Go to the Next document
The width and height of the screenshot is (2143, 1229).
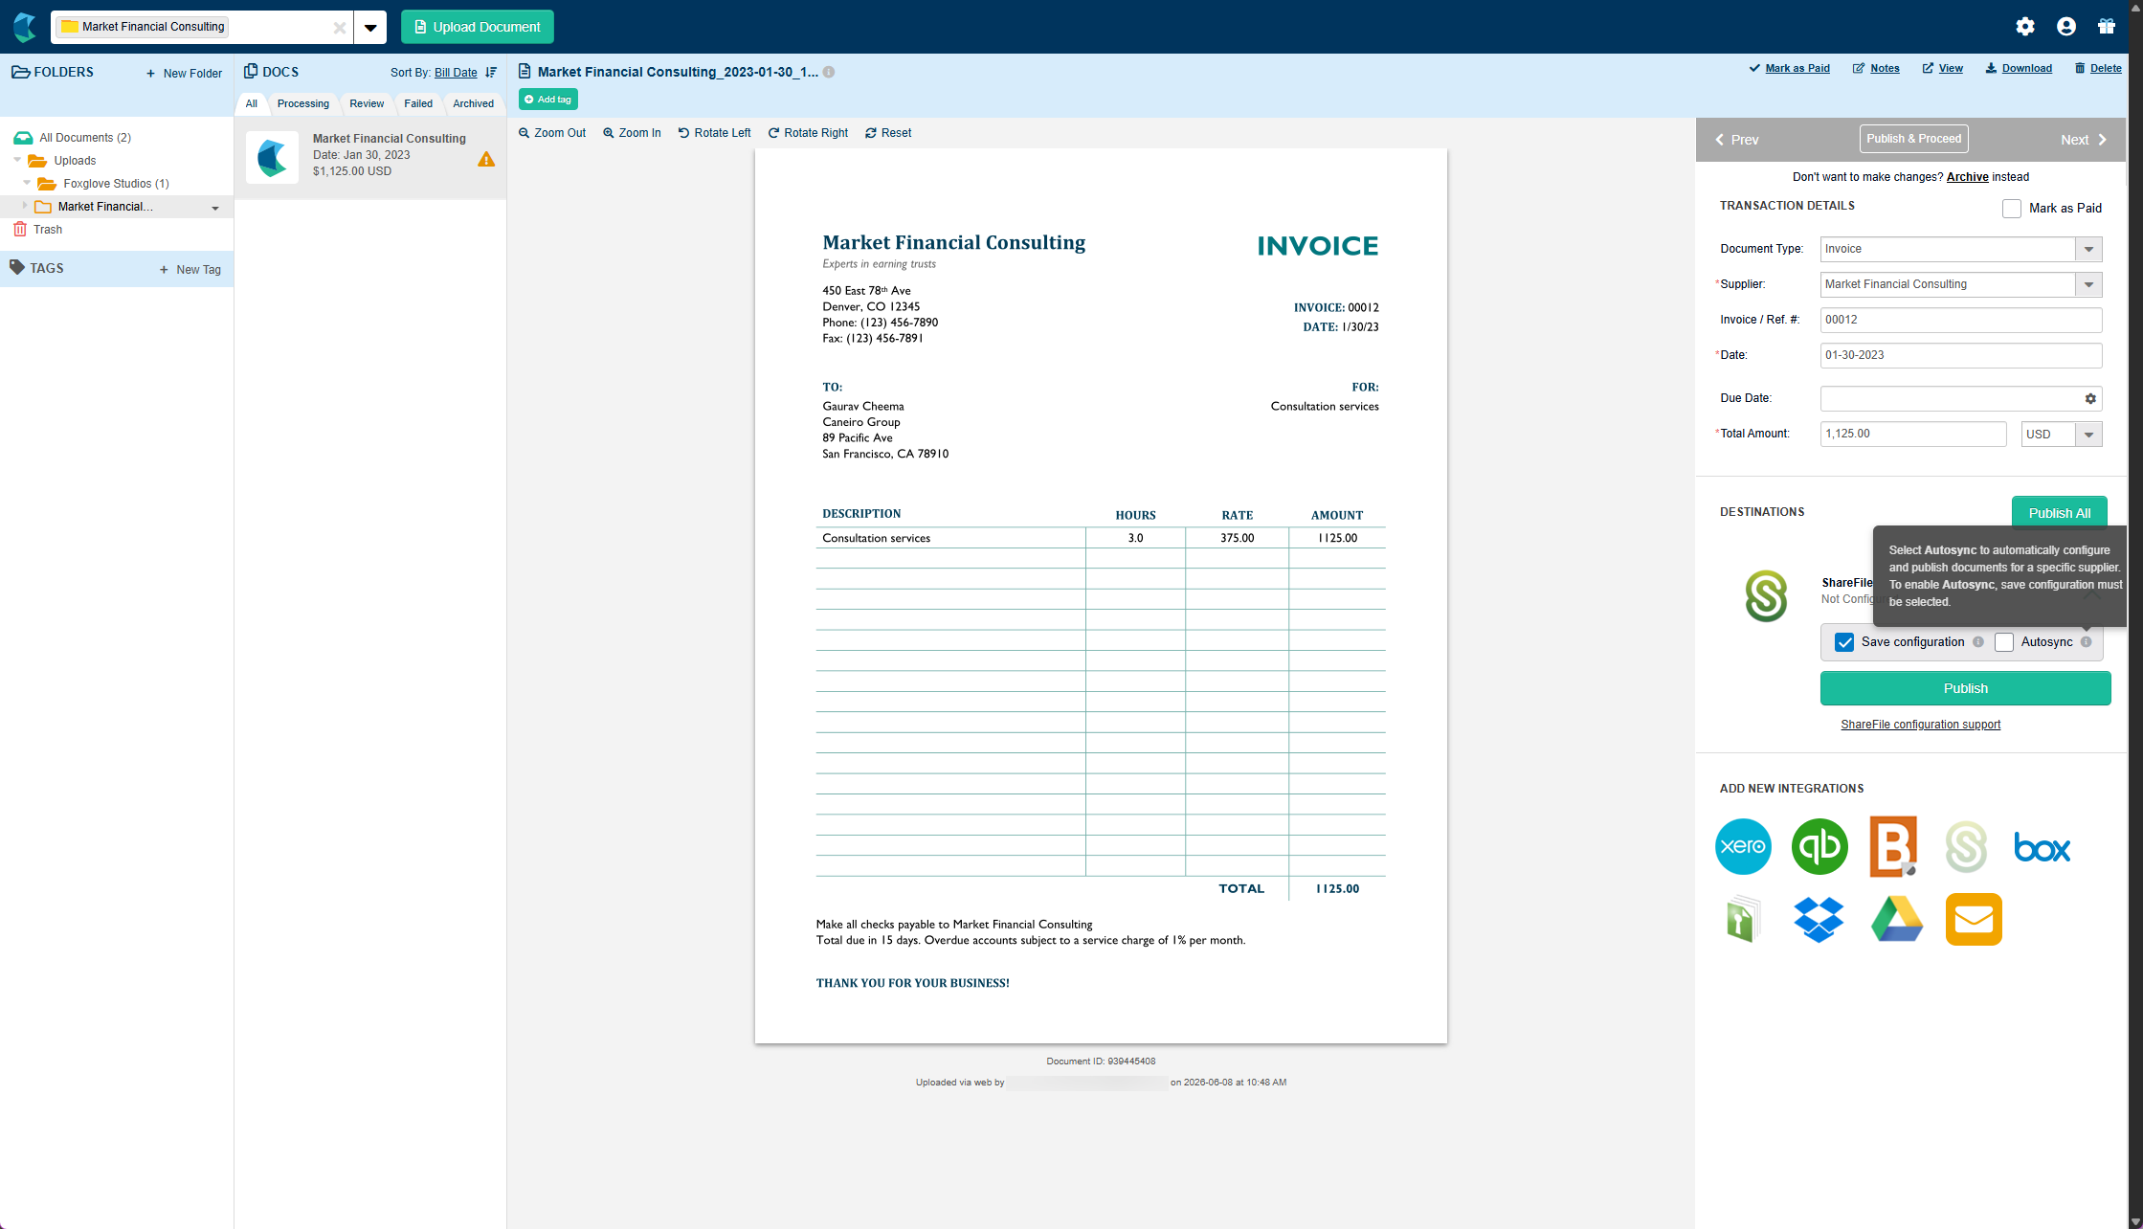pyautogui.click(x=2084, y=140)
